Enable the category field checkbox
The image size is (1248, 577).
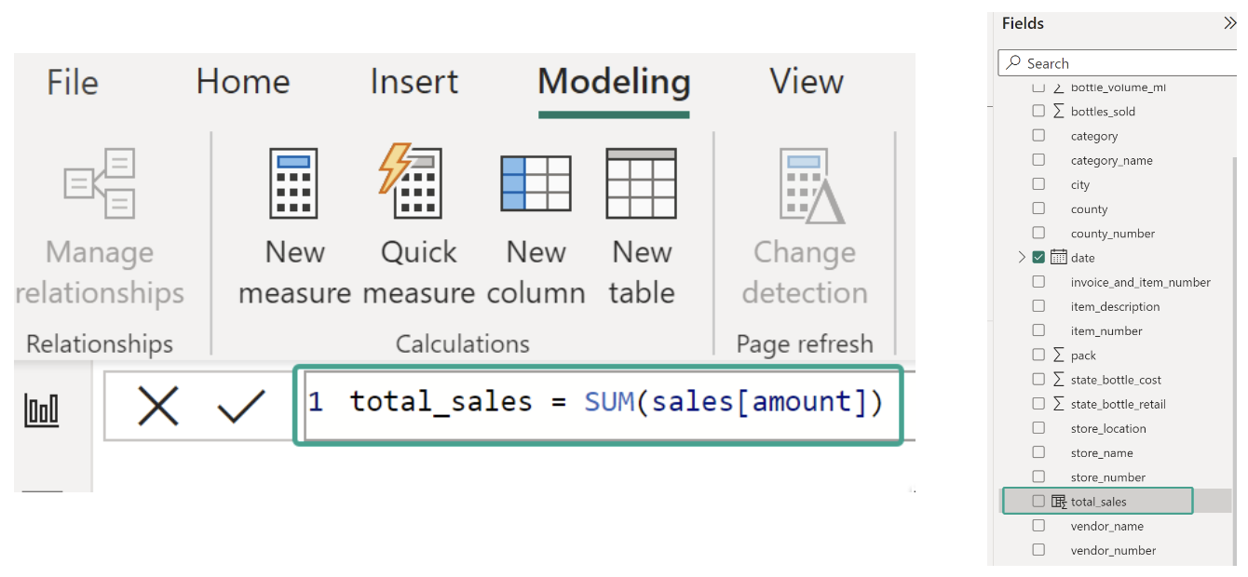tap(1039, 135)
